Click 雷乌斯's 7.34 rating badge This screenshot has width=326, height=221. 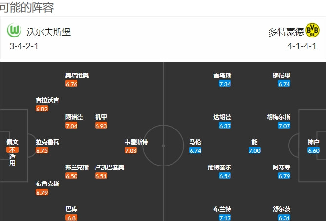pyautogui.click(x=225, y=84)
